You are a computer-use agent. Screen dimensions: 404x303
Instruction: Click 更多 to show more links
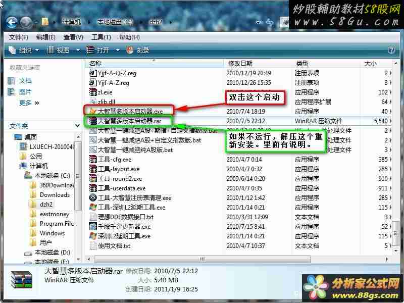coord(29,103)
